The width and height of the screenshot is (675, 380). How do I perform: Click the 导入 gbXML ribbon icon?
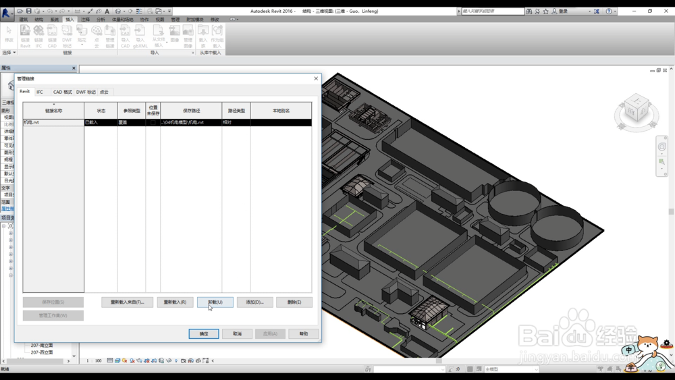[140, 36]
